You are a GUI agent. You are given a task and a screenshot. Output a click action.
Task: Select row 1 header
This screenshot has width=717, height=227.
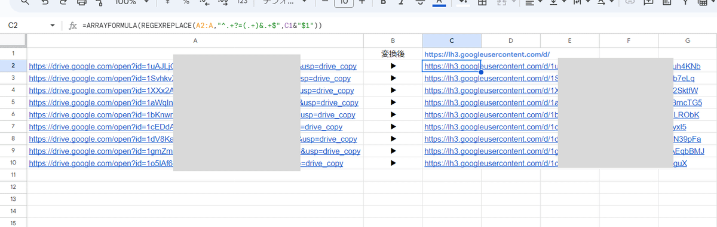[13, 53]
